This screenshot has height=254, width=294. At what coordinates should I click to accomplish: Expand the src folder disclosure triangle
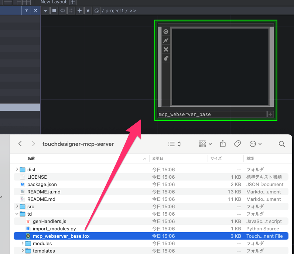[17, 206]
